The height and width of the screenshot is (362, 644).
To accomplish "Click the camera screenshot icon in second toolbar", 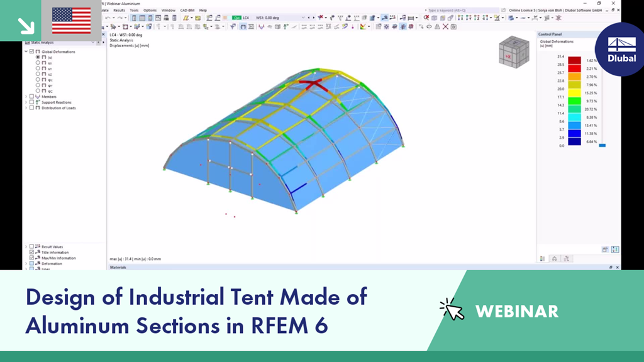I will (453, 26).
